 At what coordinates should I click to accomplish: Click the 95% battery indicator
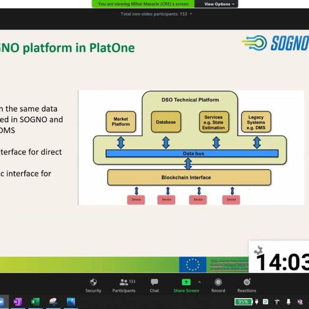point(243,302)
